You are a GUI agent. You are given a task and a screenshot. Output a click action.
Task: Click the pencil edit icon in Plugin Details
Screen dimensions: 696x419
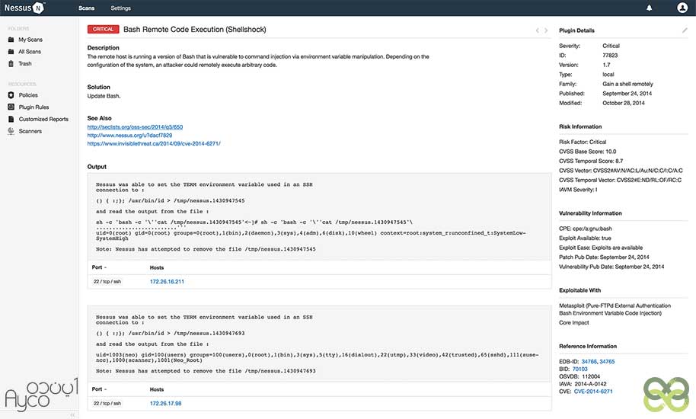(x=685, y=30)
